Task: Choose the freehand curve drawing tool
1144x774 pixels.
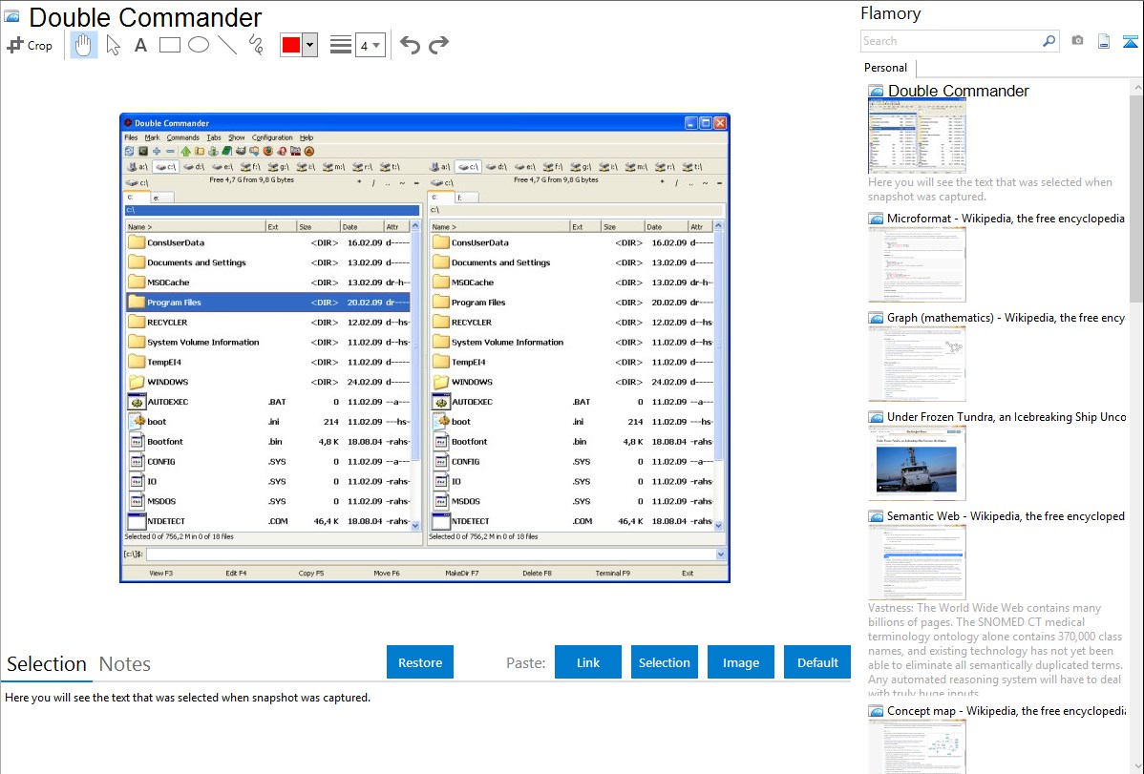Action: [256, 45]
